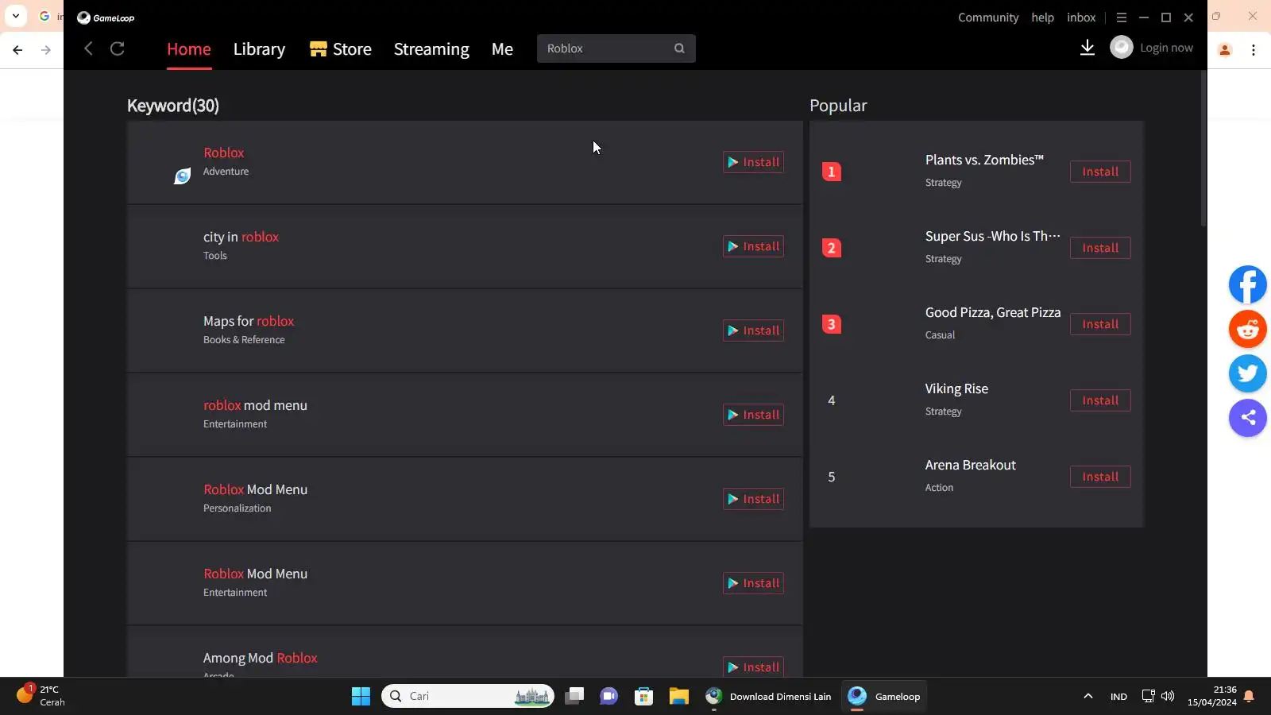Install Arena Breakout
Viewport: 1271px width, 715px height.
coord(1100,477)
